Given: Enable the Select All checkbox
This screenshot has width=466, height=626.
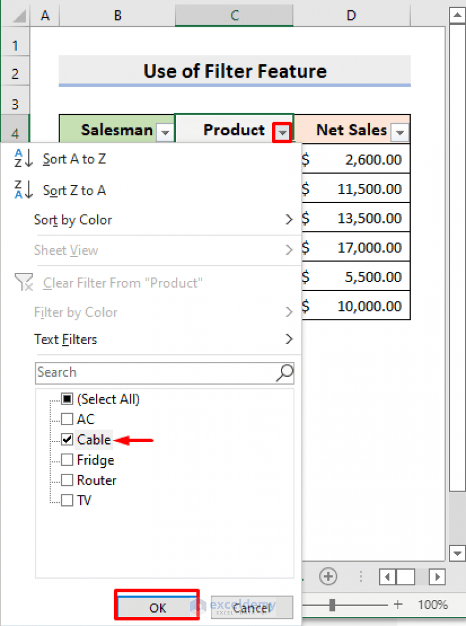Looking at the screenshot, I should [x=67, y=399].
